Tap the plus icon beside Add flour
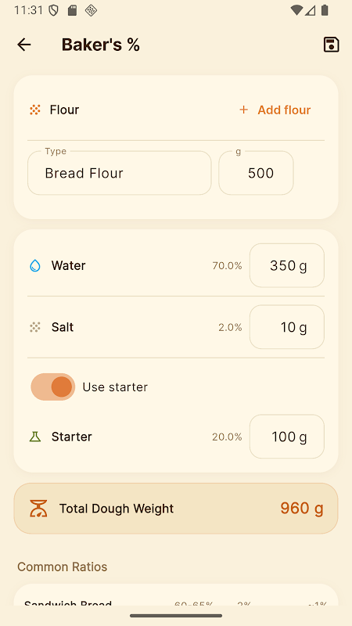Viewport: 352px width, 626px height. click(x=243, y=110)
